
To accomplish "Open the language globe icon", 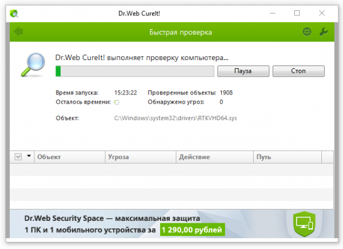I will click(307, 31).
